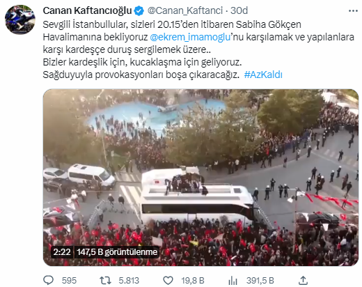
Task: Play the embedded rally video
Action: 200,178
